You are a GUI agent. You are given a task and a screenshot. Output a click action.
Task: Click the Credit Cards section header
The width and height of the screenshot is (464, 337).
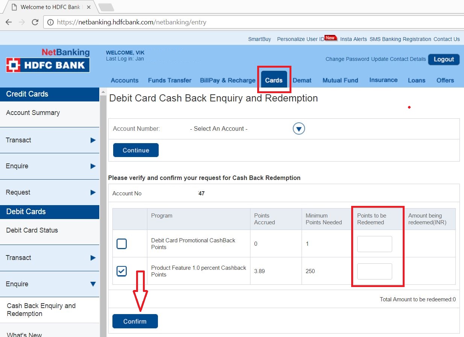coord(50,94)
